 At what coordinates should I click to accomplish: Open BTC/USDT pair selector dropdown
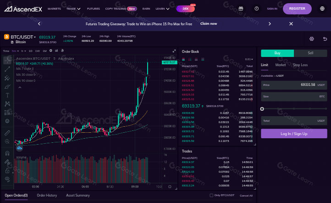coord(23,37)
